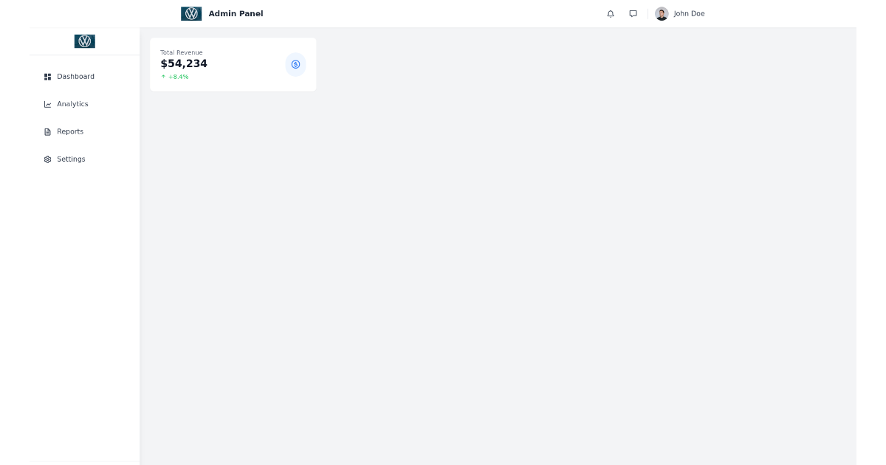
Task: Switch the Analytics section on
Action: [x=73, y=103]
